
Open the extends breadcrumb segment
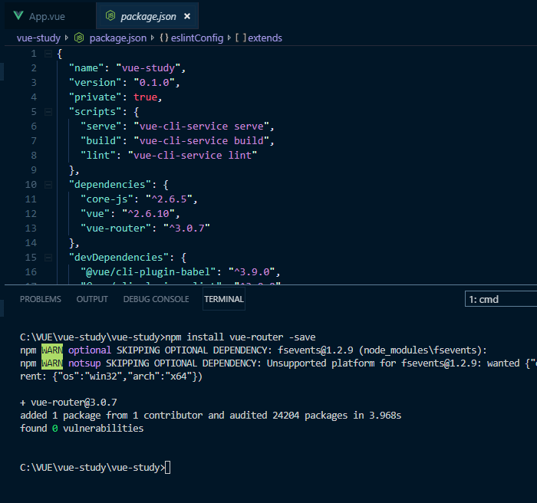click(x=265, y=38)
